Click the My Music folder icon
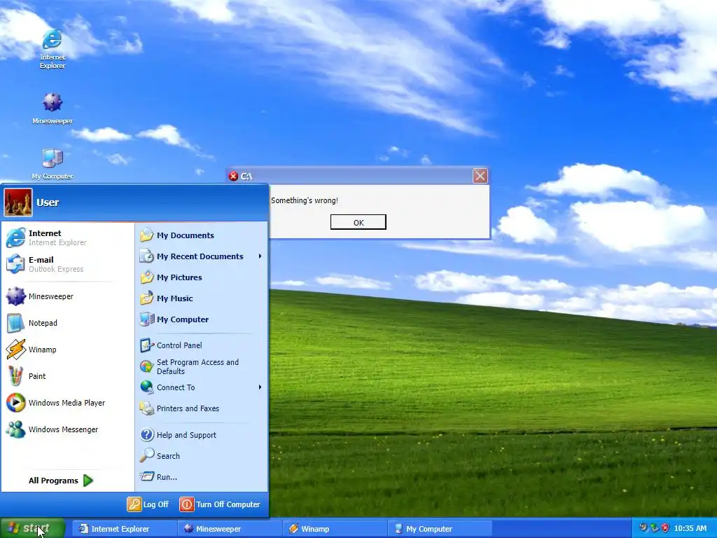 146,298
